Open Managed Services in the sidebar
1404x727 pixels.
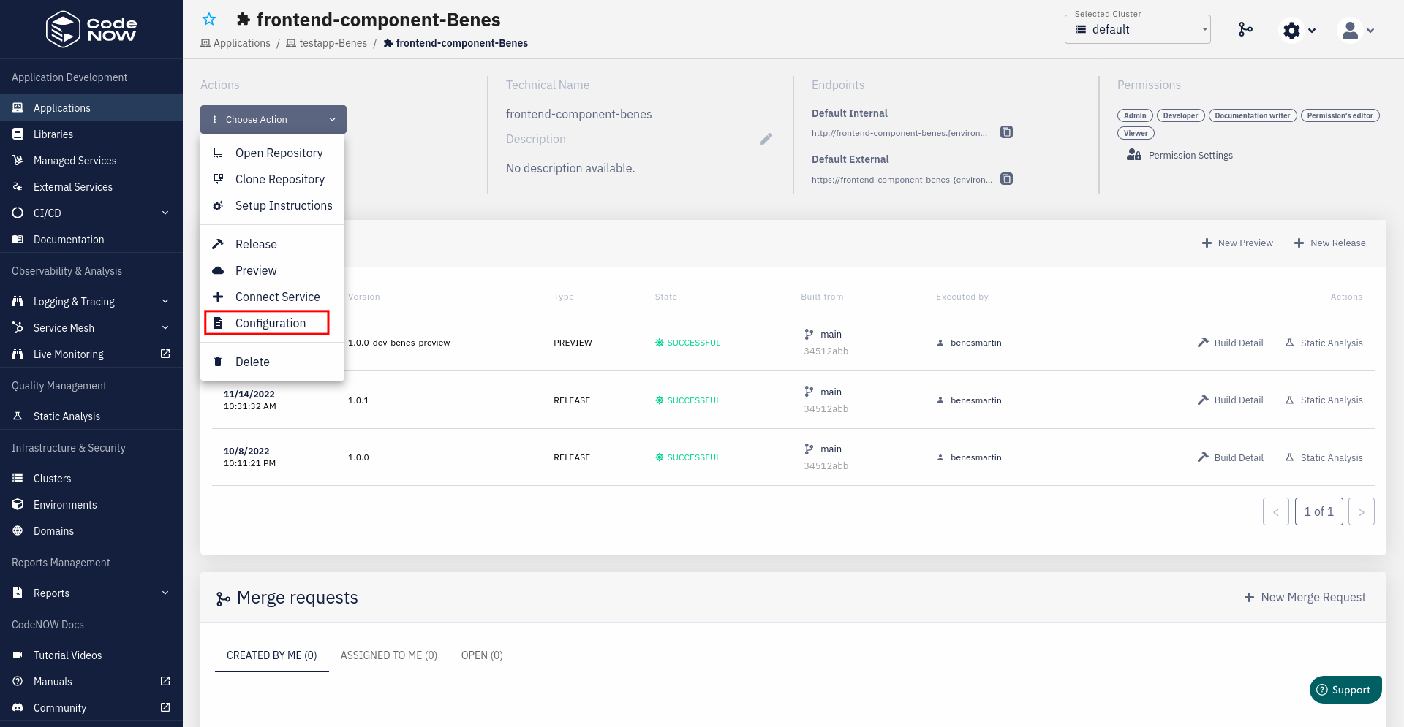[91, 160]
